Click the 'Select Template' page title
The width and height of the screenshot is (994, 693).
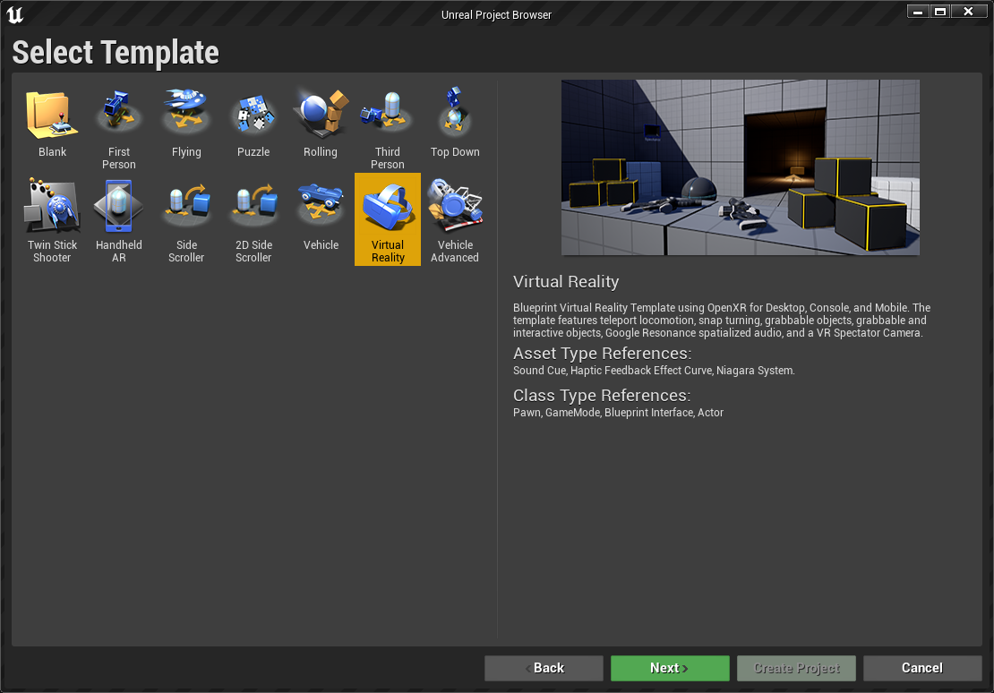coord(116,52)
